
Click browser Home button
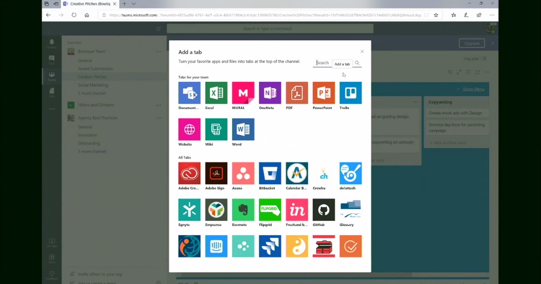click(87, 15)
